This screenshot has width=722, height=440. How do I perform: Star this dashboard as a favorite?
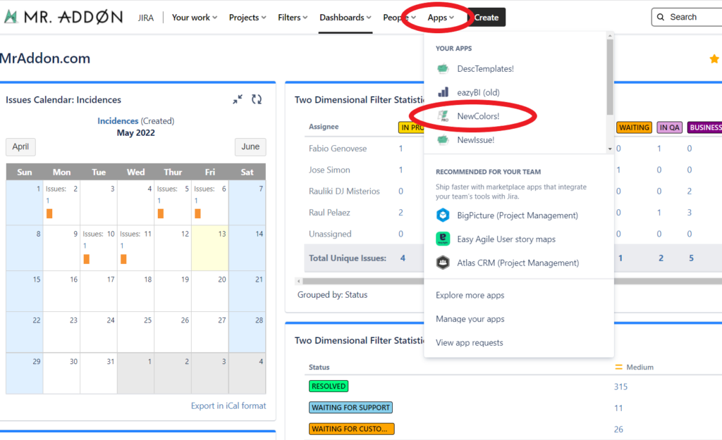pos(714,59)
